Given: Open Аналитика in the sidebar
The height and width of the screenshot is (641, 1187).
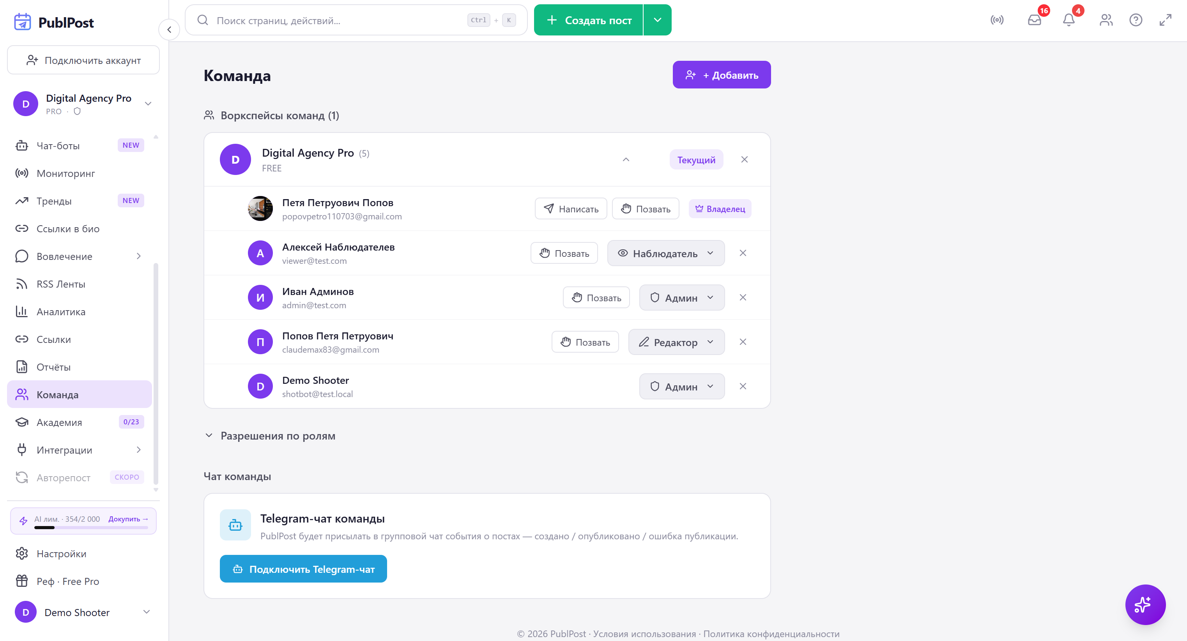Looking at the screenshot, I should click(79, 312).
